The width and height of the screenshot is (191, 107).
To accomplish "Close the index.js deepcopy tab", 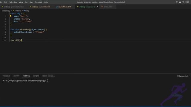I will [97, 7].
